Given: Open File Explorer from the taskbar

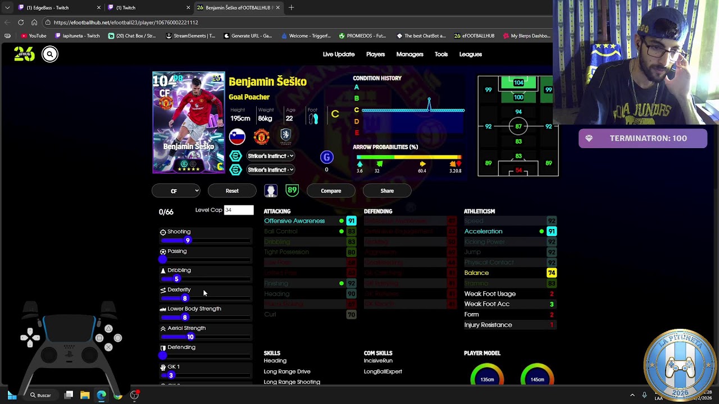Looking at the screenshot, I should coord(85,395).
